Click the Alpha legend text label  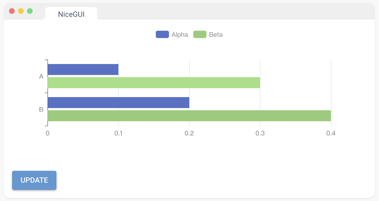pyautogui.click(x=180, y=35)
